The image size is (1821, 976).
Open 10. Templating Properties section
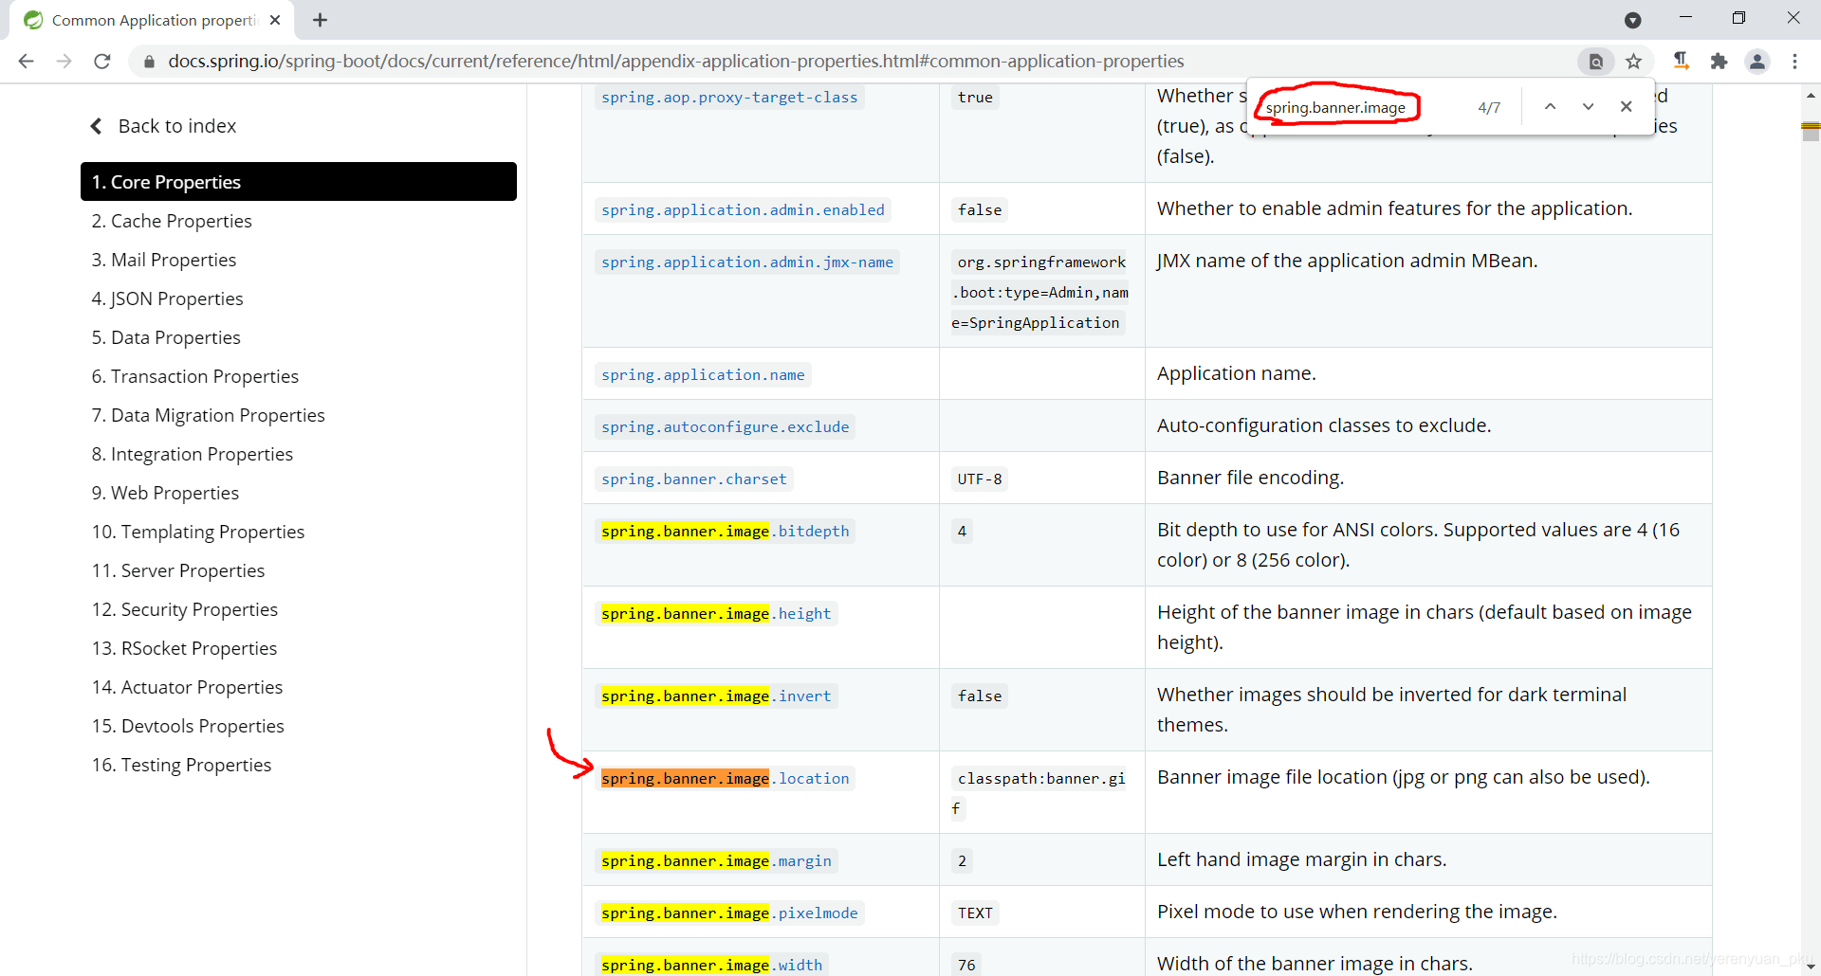pos(198,532)
